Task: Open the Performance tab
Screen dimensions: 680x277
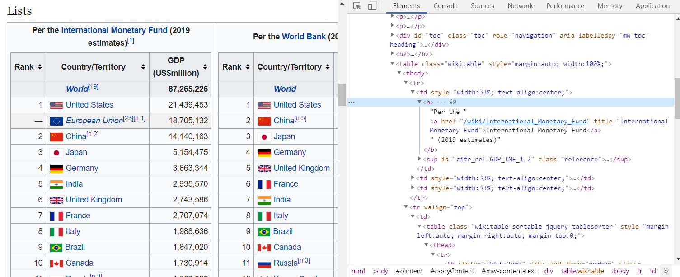Action: (x=565, y=6)
